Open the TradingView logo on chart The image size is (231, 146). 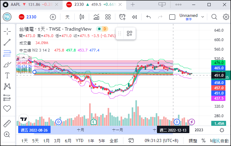(23, 119)
